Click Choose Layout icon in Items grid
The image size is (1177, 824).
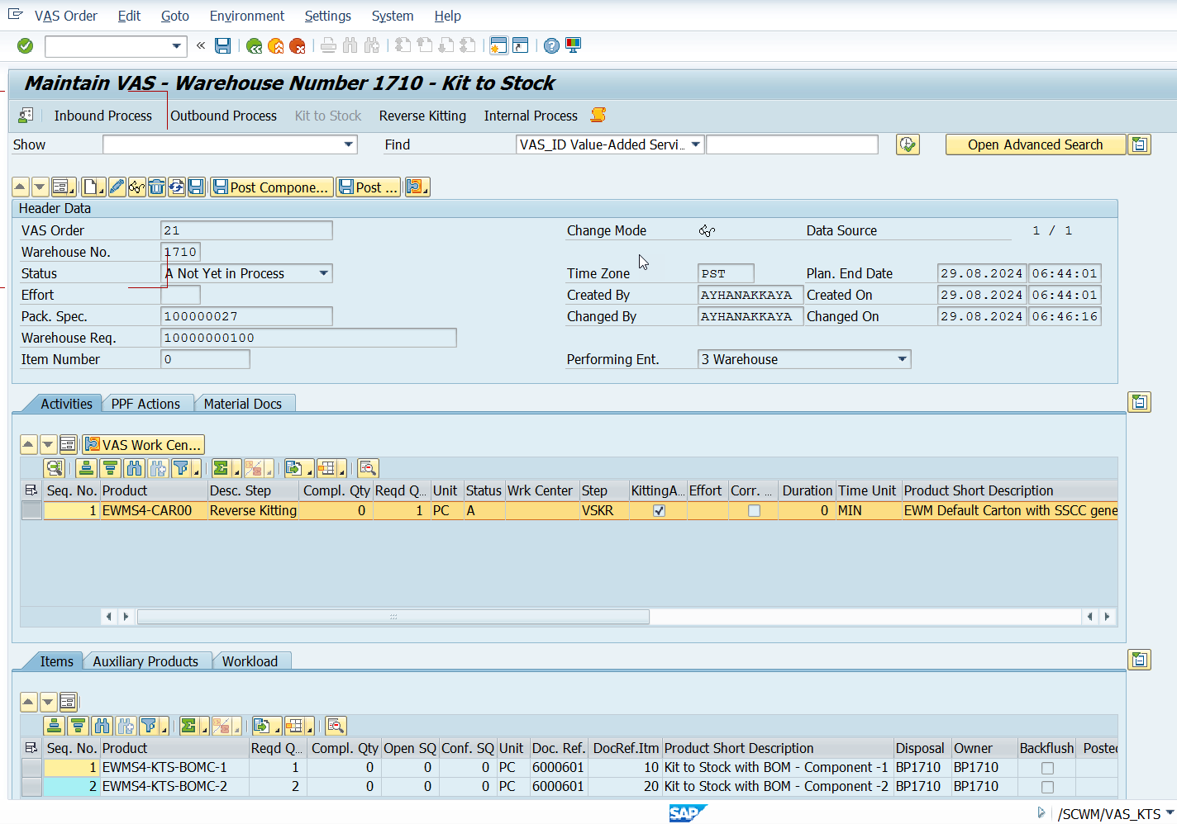[x=295, y=726]
